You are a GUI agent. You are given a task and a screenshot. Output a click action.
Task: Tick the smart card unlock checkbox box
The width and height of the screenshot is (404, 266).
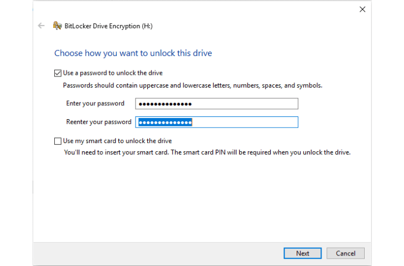(x=58, y=141)
